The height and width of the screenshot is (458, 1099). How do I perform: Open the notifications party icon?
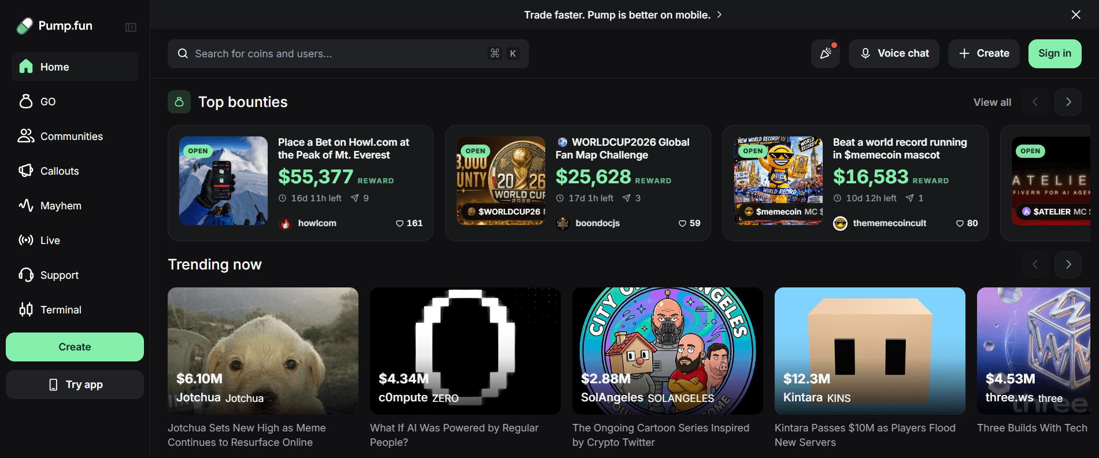click(826, 54)
